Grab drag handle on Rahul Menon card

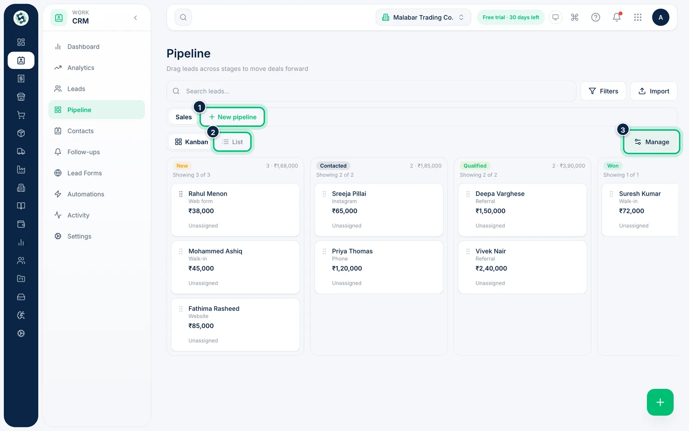tap(181, 194)
